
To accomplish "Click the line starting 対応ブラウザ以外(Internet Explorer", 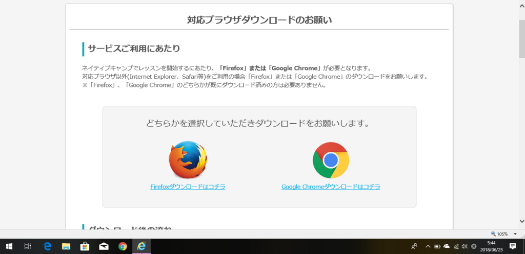I will (255, 77).
